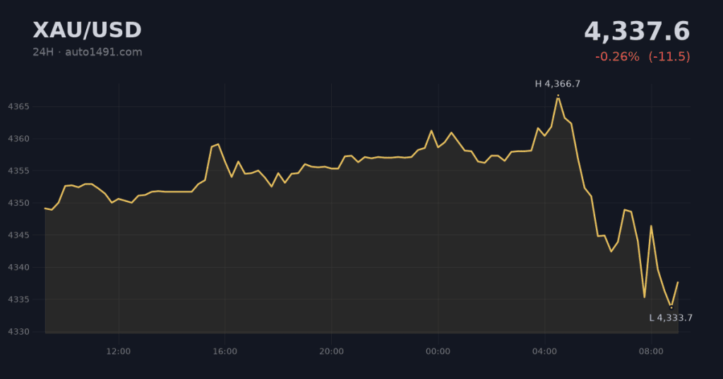Click the high point marker on chart
The image size is (723, 379).
click(x=558, y=95)
